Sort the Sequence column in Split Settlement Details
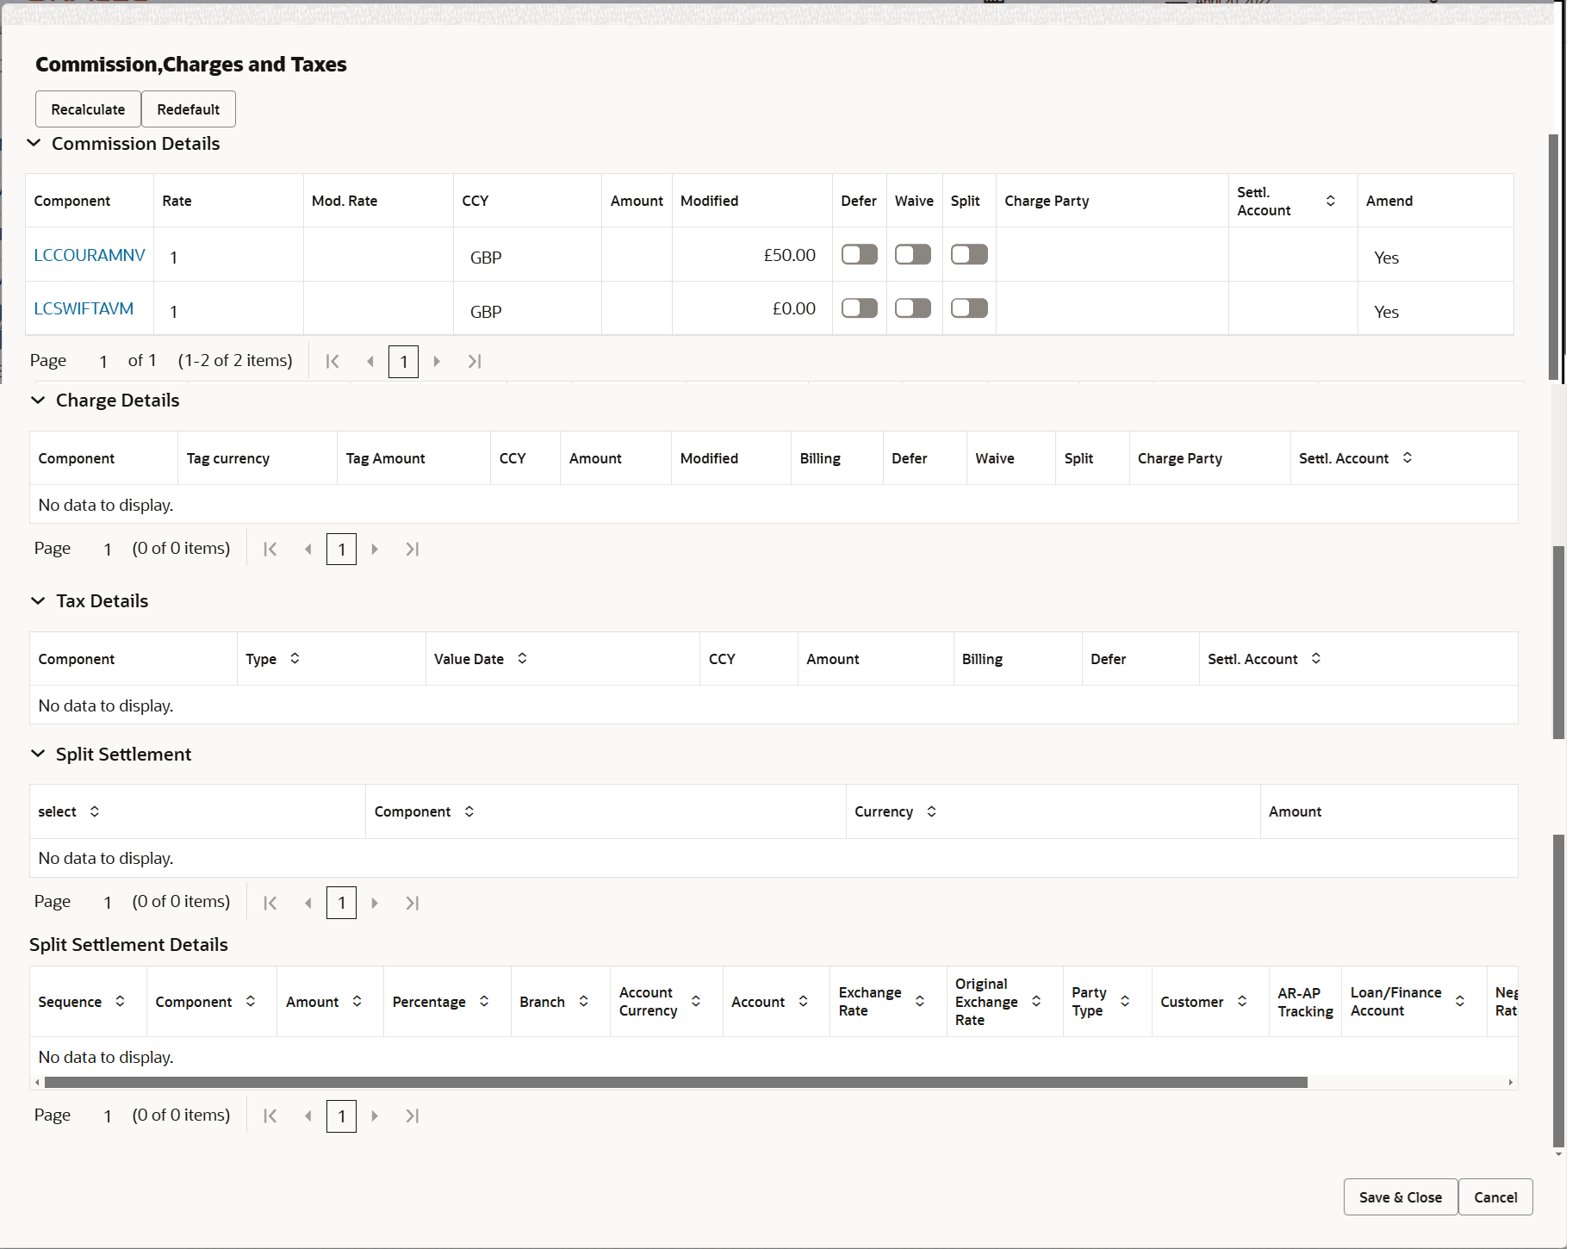 (x=121, y=1002)
